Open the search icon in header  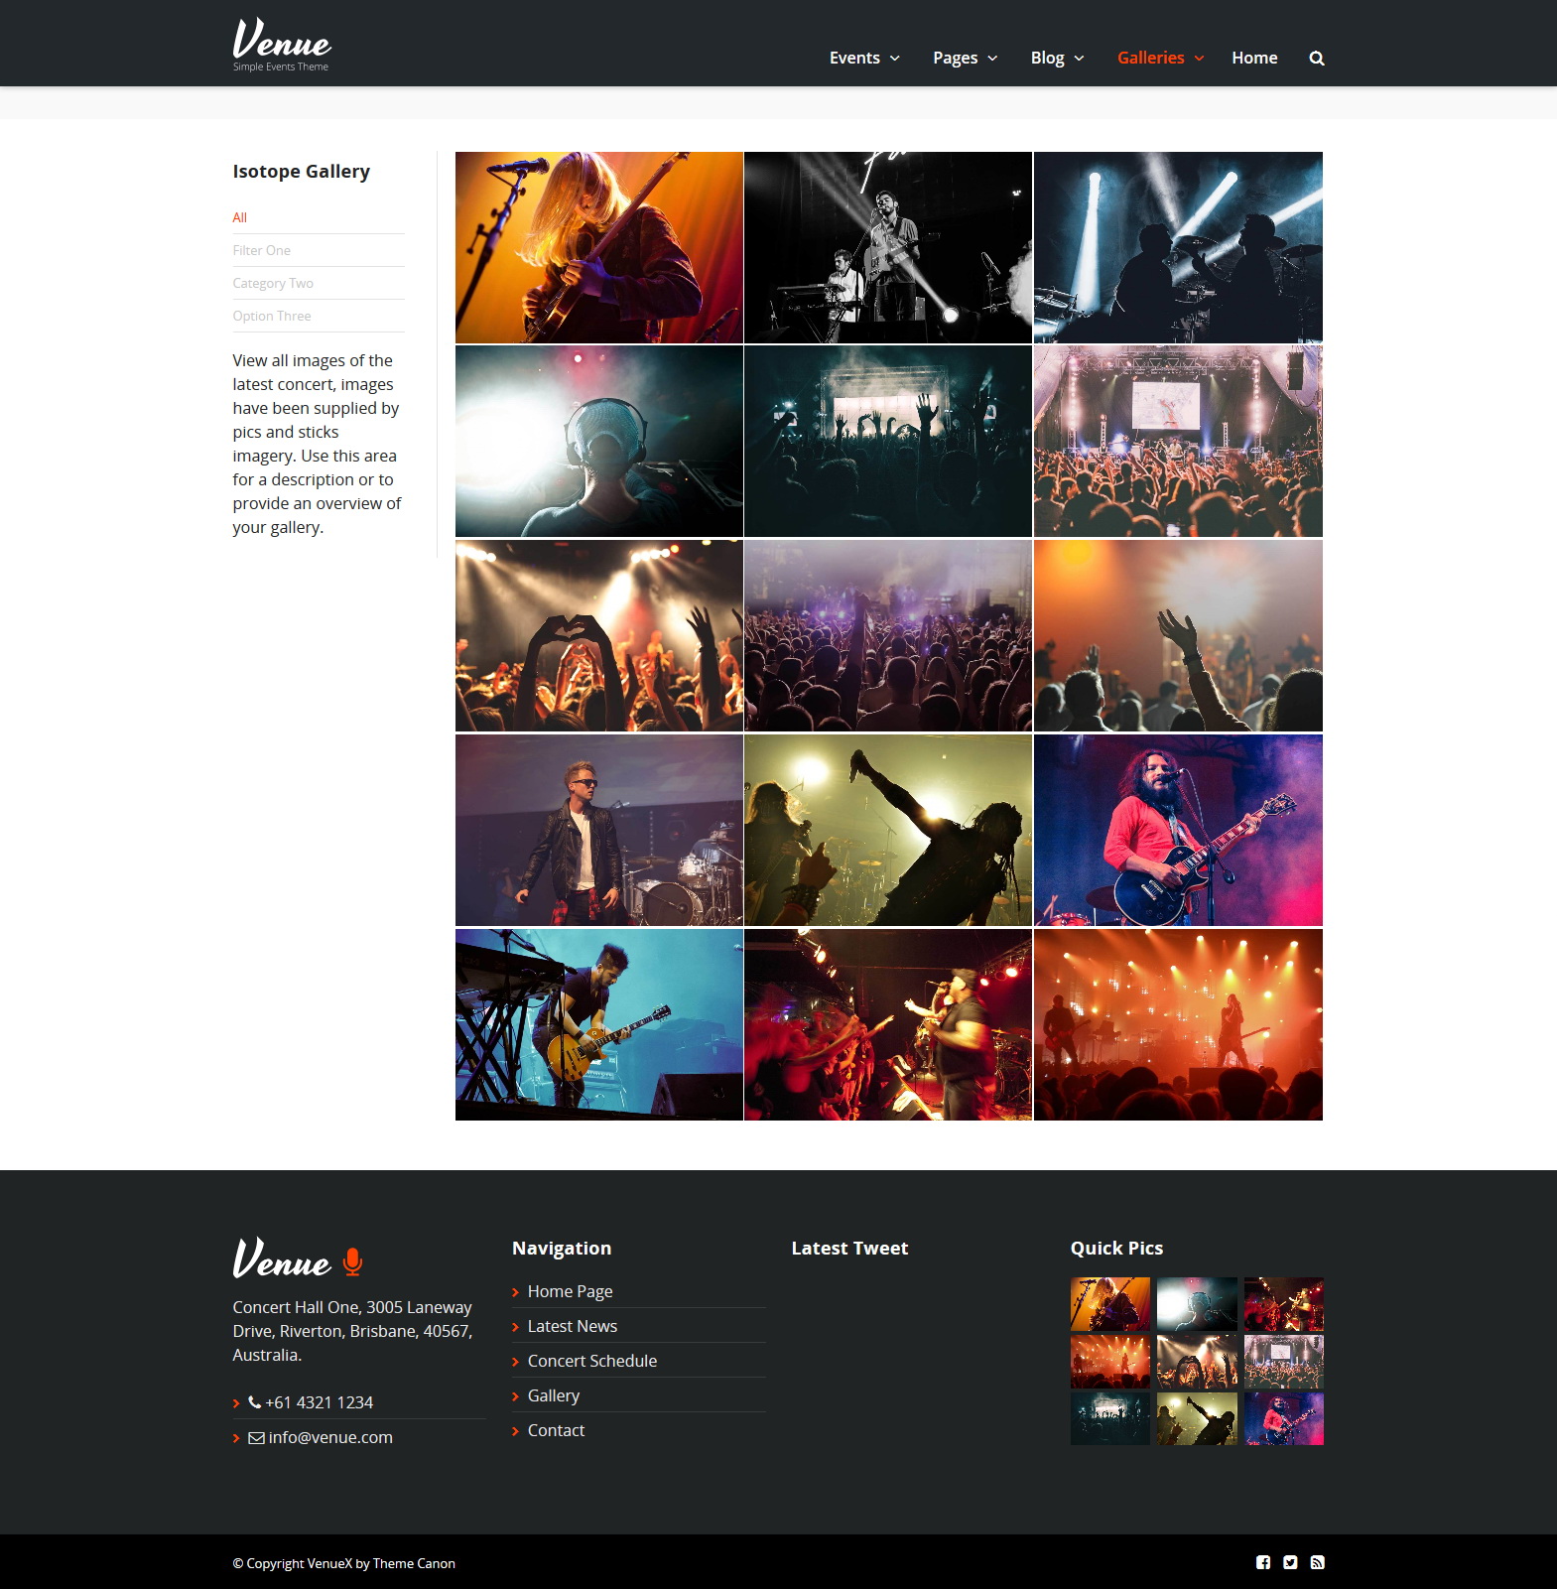[1317, 59]
